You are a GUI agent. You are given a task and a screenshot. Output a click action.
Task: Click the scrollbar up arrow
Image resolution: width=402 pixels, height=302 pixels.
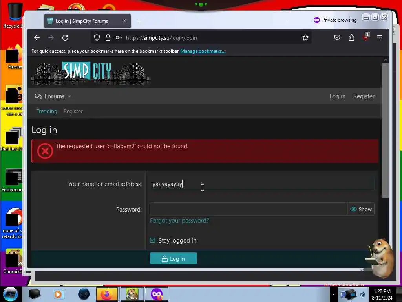[x=386, y=60]
